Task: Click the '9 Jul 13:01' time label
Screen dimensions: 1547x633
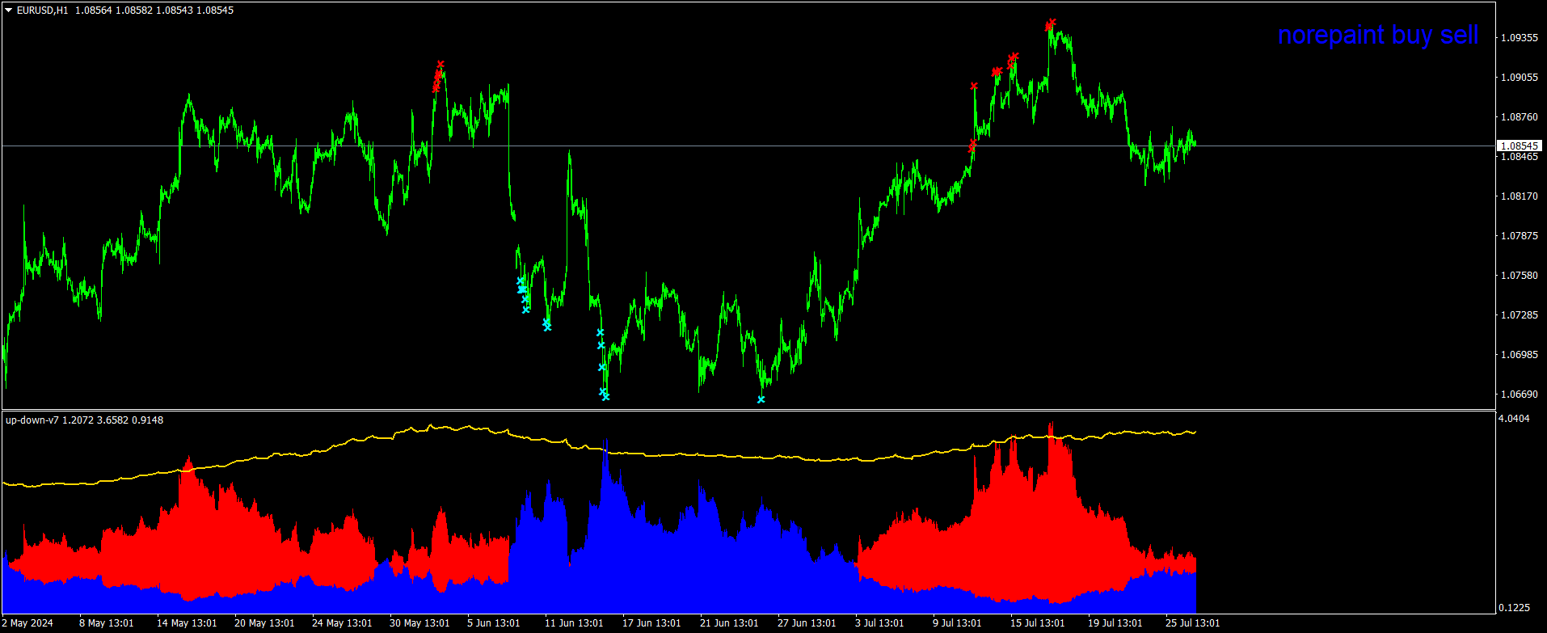Action: point(957,623)
